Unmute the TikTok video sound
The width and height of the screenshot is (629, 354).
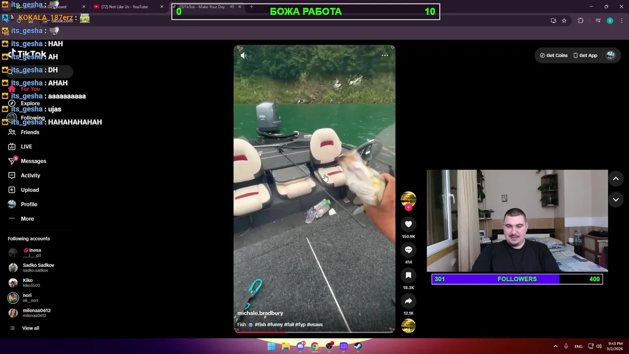pyautogui.click(x=243, y=56)
